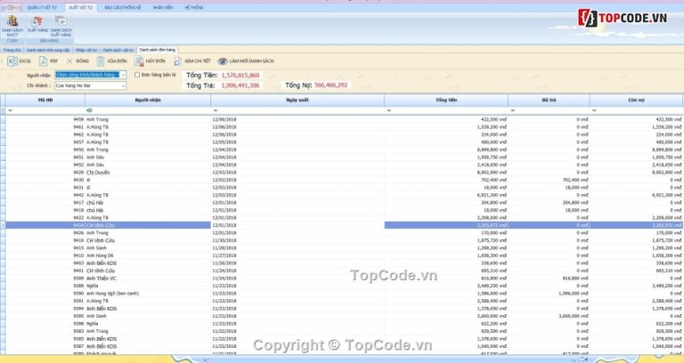Click Tổng Tiền value 1,570,815,860
Screen dimensions: 684x363
coord(240,76)
